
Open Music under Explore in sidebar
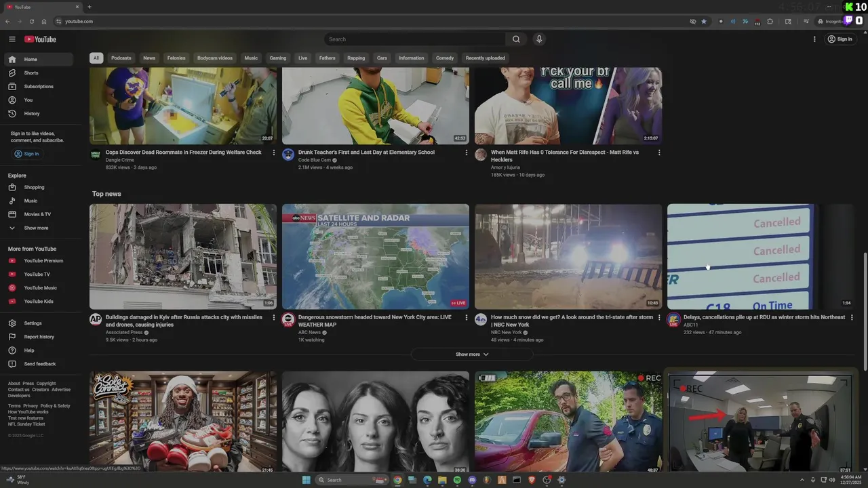click(x=39, y=201)
